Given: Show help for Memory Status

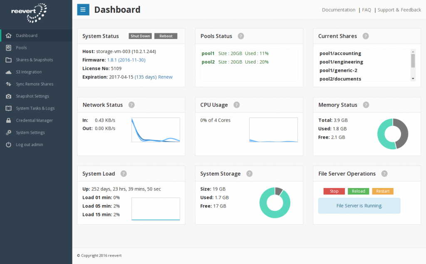Looking at the screenshot, I should 366,105.
